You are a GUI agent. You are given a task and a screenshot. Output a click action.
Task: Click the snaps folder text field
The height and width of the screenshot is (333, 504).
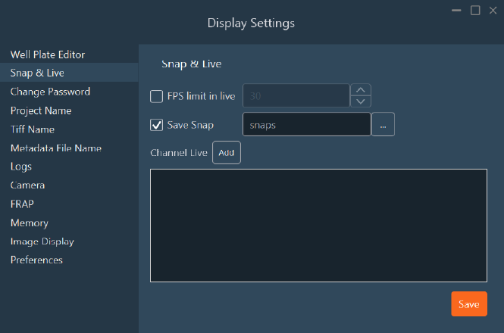coord(306,125)
